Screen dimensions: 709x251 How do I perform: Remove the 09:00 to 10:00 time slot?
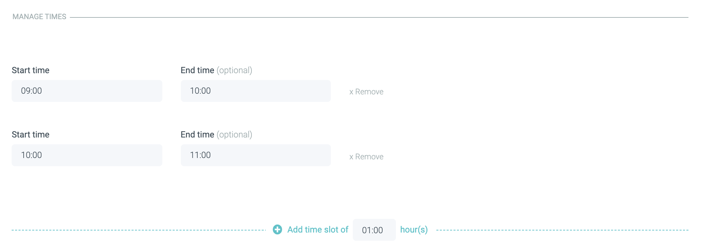[x=369, y=92]
